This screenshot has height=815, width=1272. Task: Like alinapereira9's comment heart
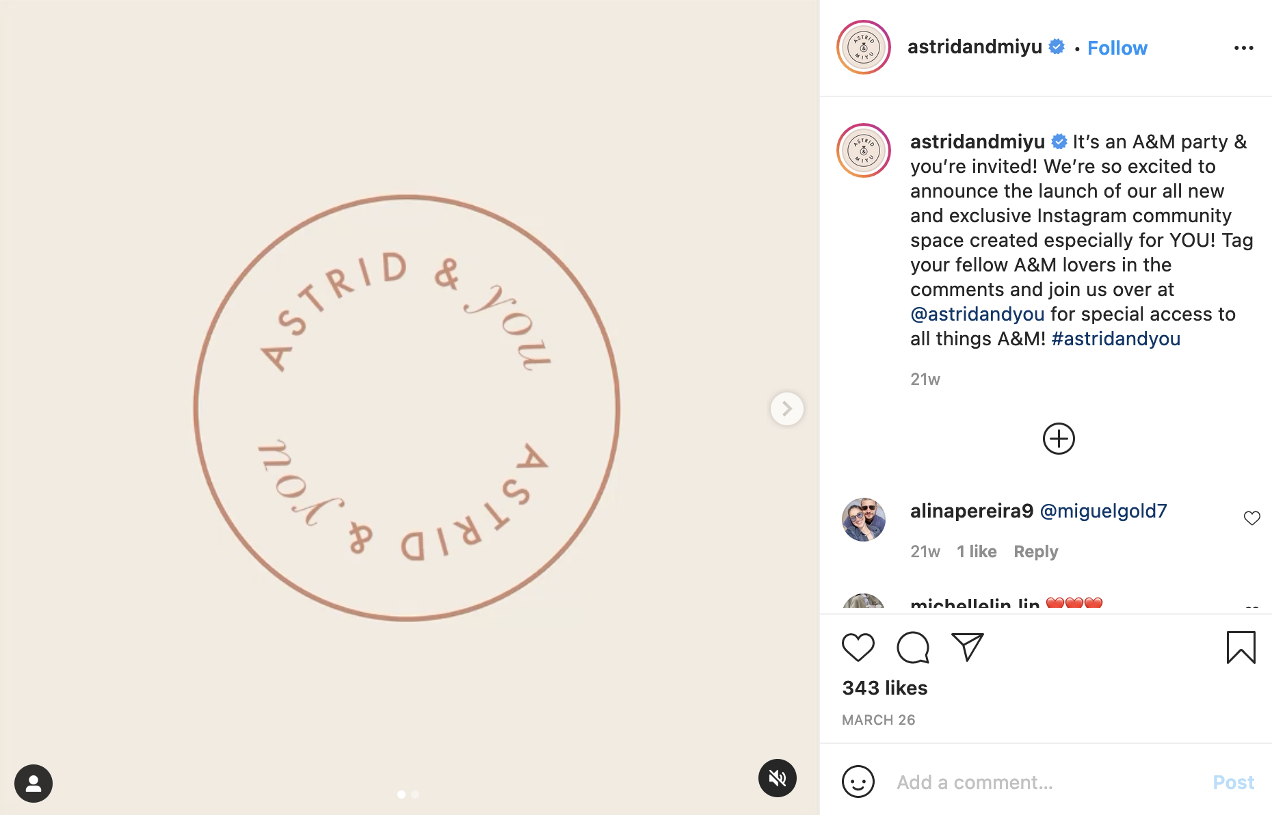1251,518
